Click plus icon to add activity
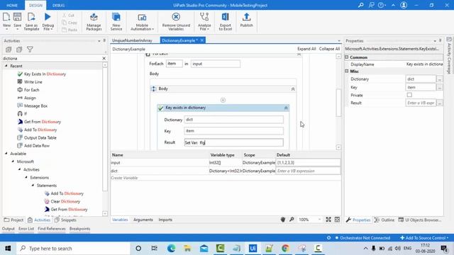Viewport: 454px width, 255px height. click(223, 100)
